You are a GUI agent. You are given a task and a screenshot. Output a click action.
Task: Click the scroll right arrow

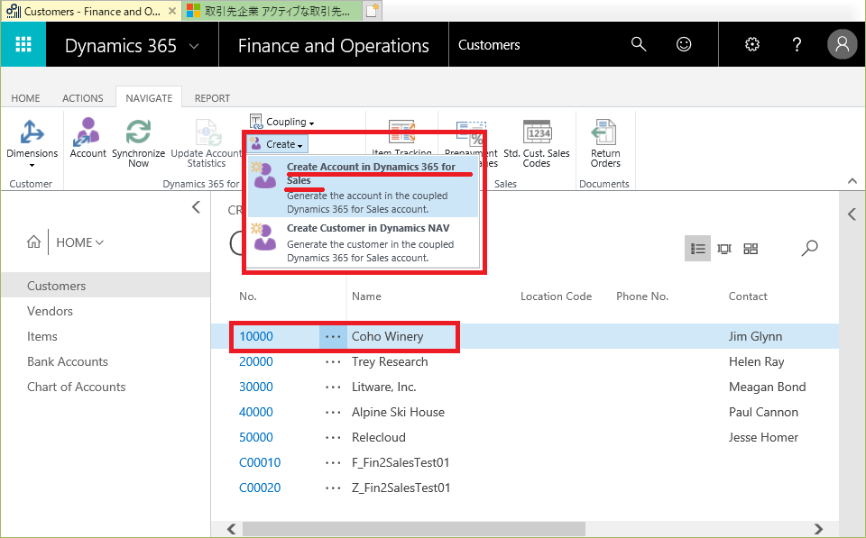(819, 529)
